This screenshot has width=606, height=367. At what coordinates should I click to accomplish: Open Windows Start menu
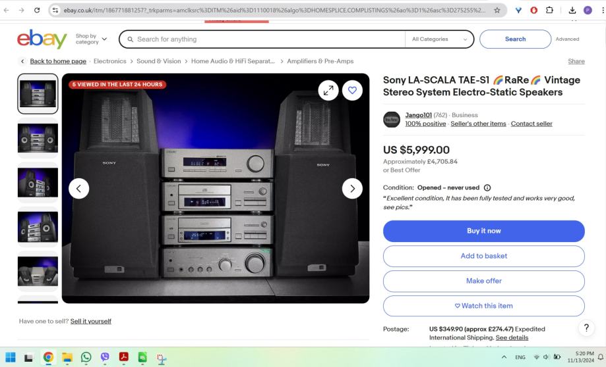point(11,357)
